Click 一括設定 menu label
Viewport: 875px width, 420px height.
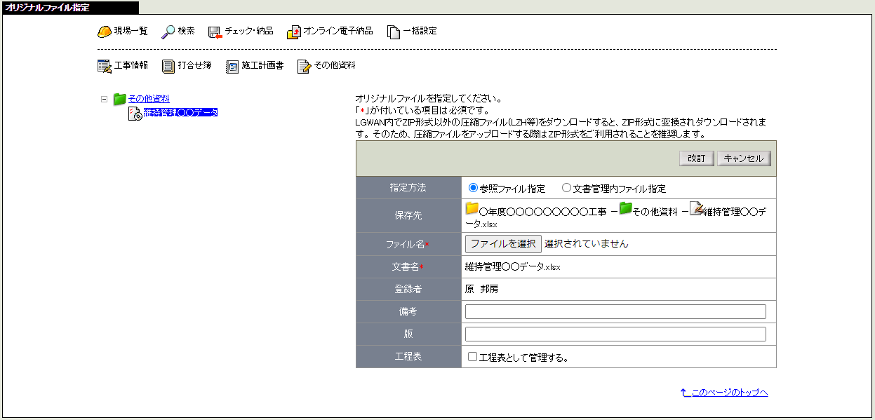(x=420, y=32)
